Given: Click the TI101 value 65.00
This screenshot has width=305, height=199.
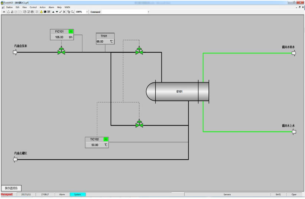Looking at the screenshot, I should 100,41.
